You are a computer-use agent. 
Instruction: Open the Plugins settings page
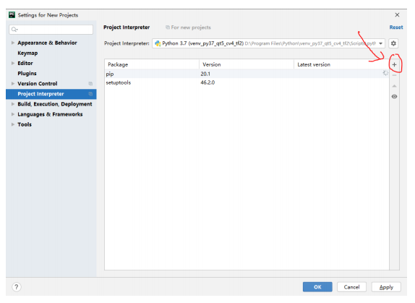click(27, 73)
